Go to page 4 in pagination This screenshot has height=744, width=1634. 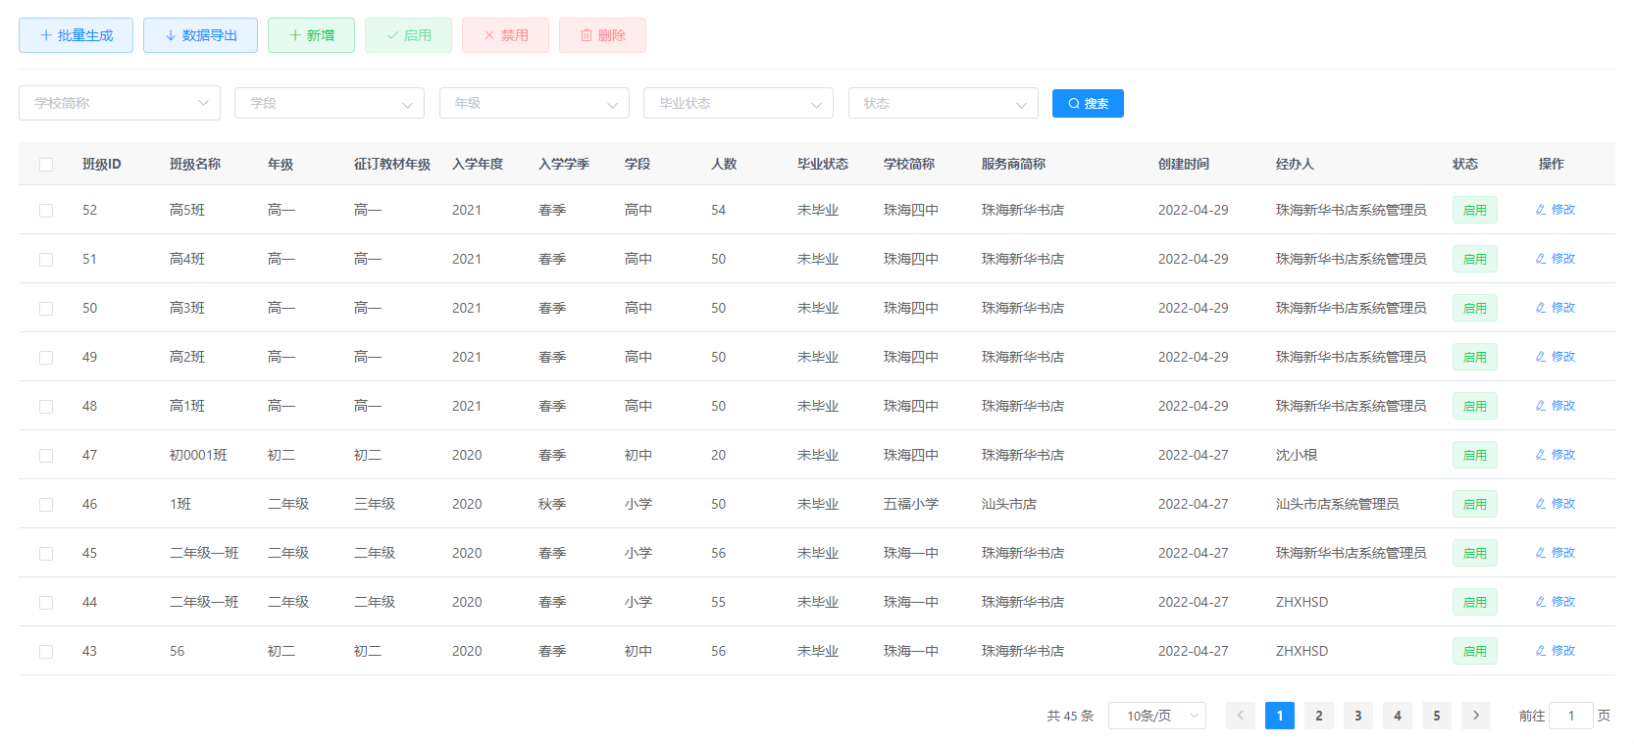1398,716
